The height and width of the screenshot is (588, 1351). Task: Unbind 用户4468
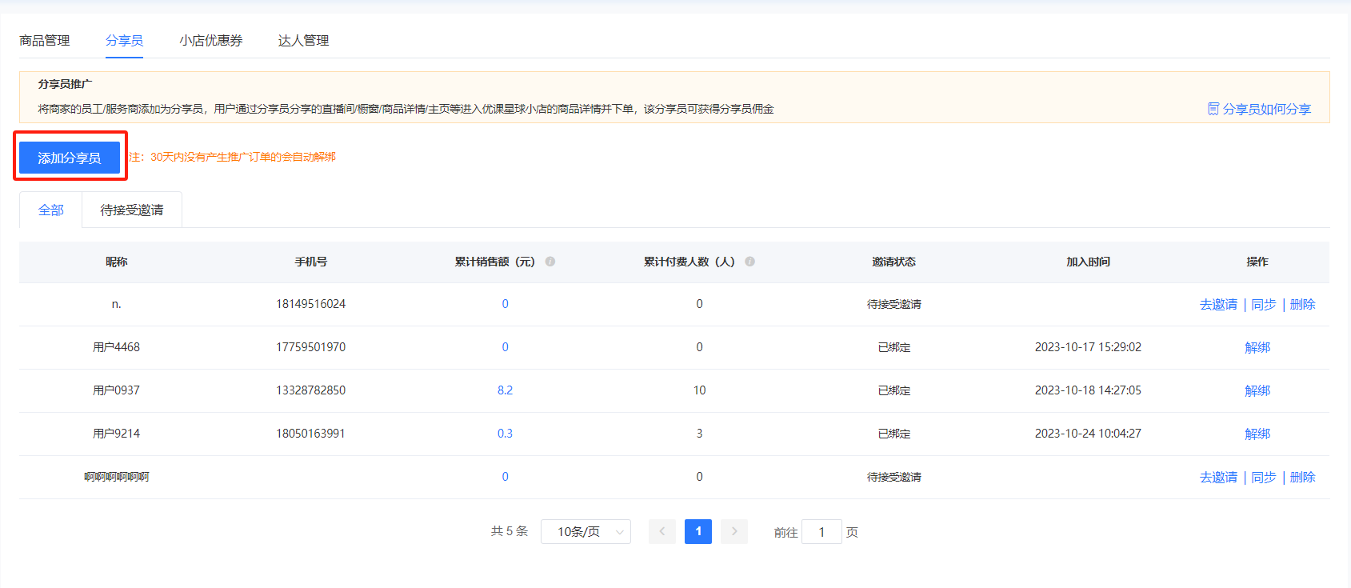1257,347
